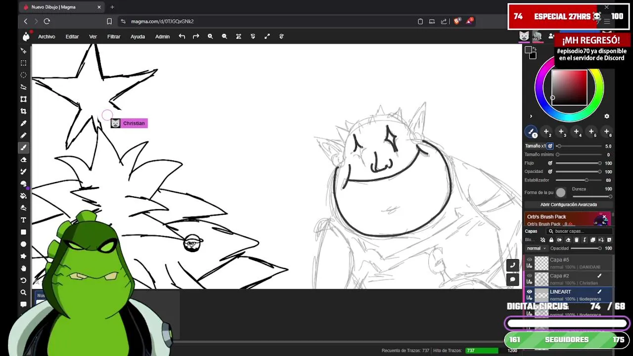Select the Pencil tool

(23, 135)
